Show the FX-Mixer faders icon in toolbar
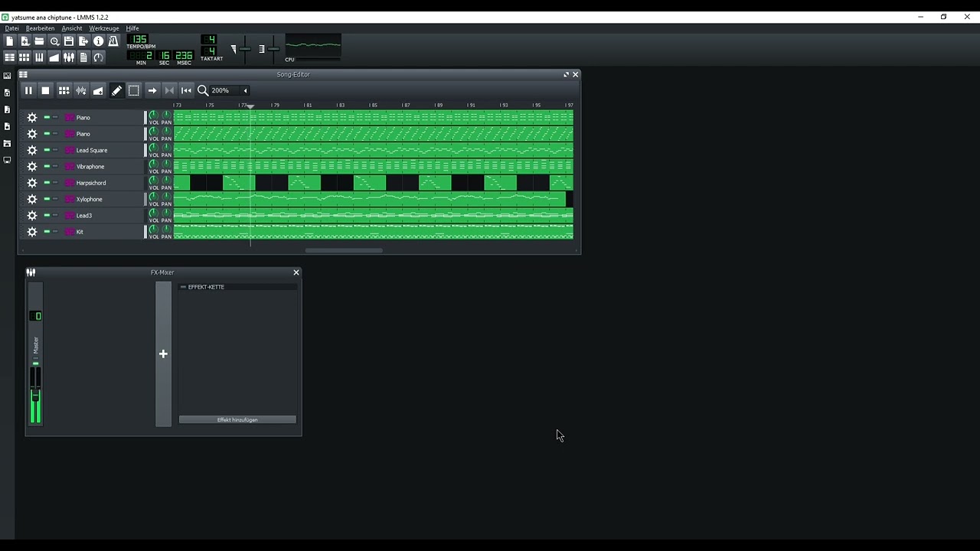This screenshot has height=551, width=980. tap(69, 57)
